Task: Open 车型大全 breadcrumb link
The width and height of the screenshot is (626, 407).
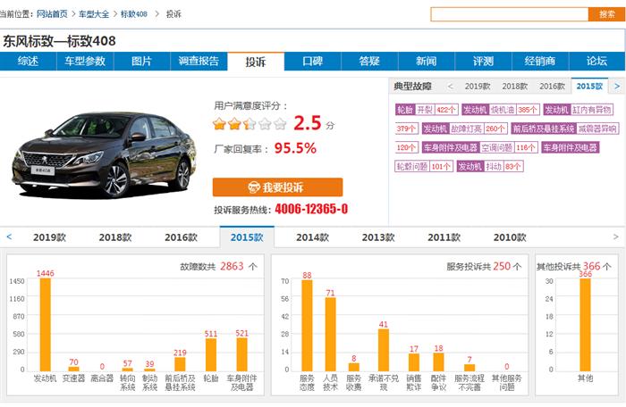Action: click(94, 14)
